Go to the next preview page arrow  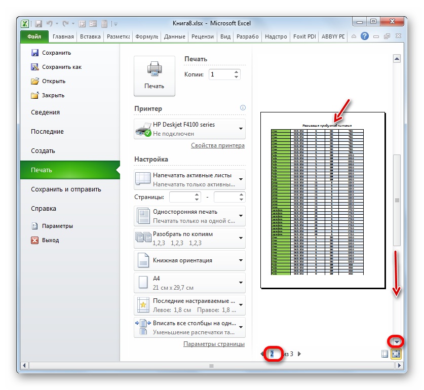(x=299, y=354)
